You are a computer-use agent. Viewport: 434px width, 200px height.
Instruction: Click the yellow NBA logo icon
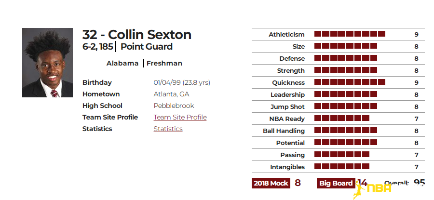(x=372, y=190)
